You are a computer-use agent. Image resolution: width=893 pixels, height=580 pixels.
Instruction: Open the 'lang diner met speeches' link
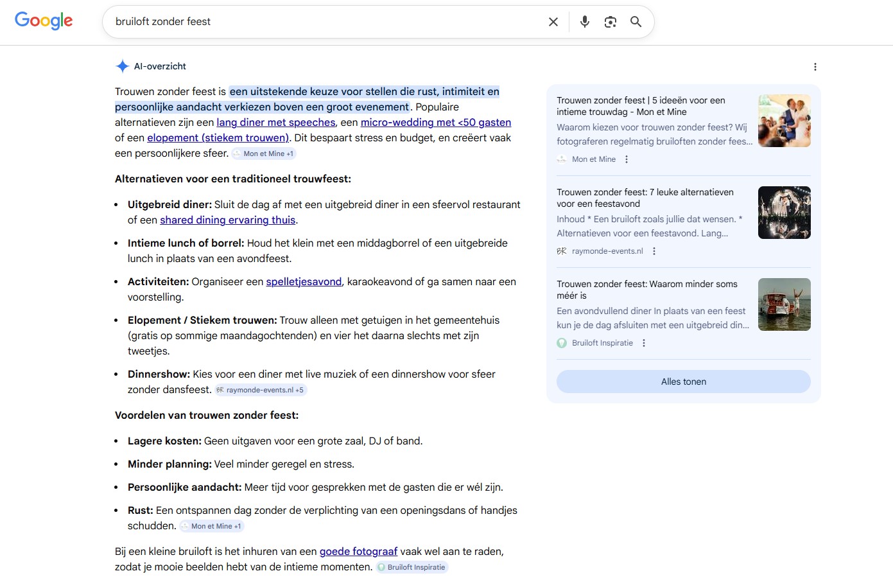click(x=276, y=122)
